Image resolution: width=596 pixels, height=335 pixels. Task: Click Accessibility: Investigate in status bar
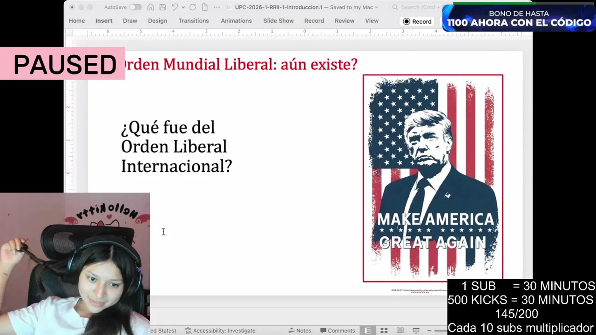(x=220, y=330)
